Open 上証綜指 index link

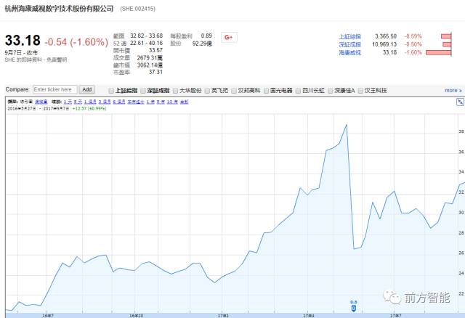(x=350, y=36)
